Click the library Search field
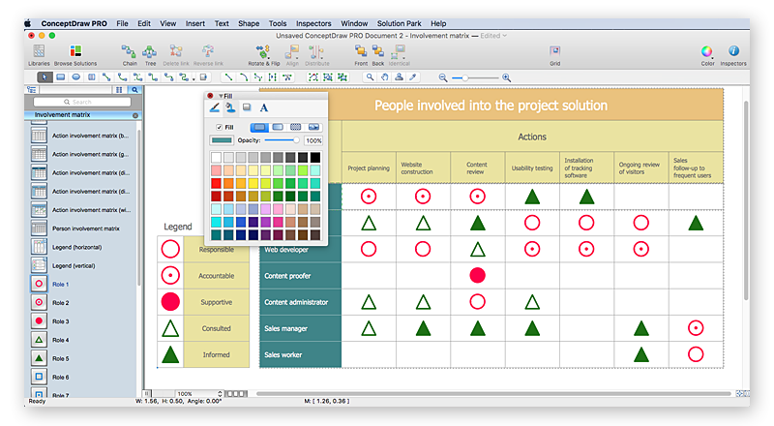Image resolution: width=774 pixels, height=426 pixels. click(x=81, y=102)
